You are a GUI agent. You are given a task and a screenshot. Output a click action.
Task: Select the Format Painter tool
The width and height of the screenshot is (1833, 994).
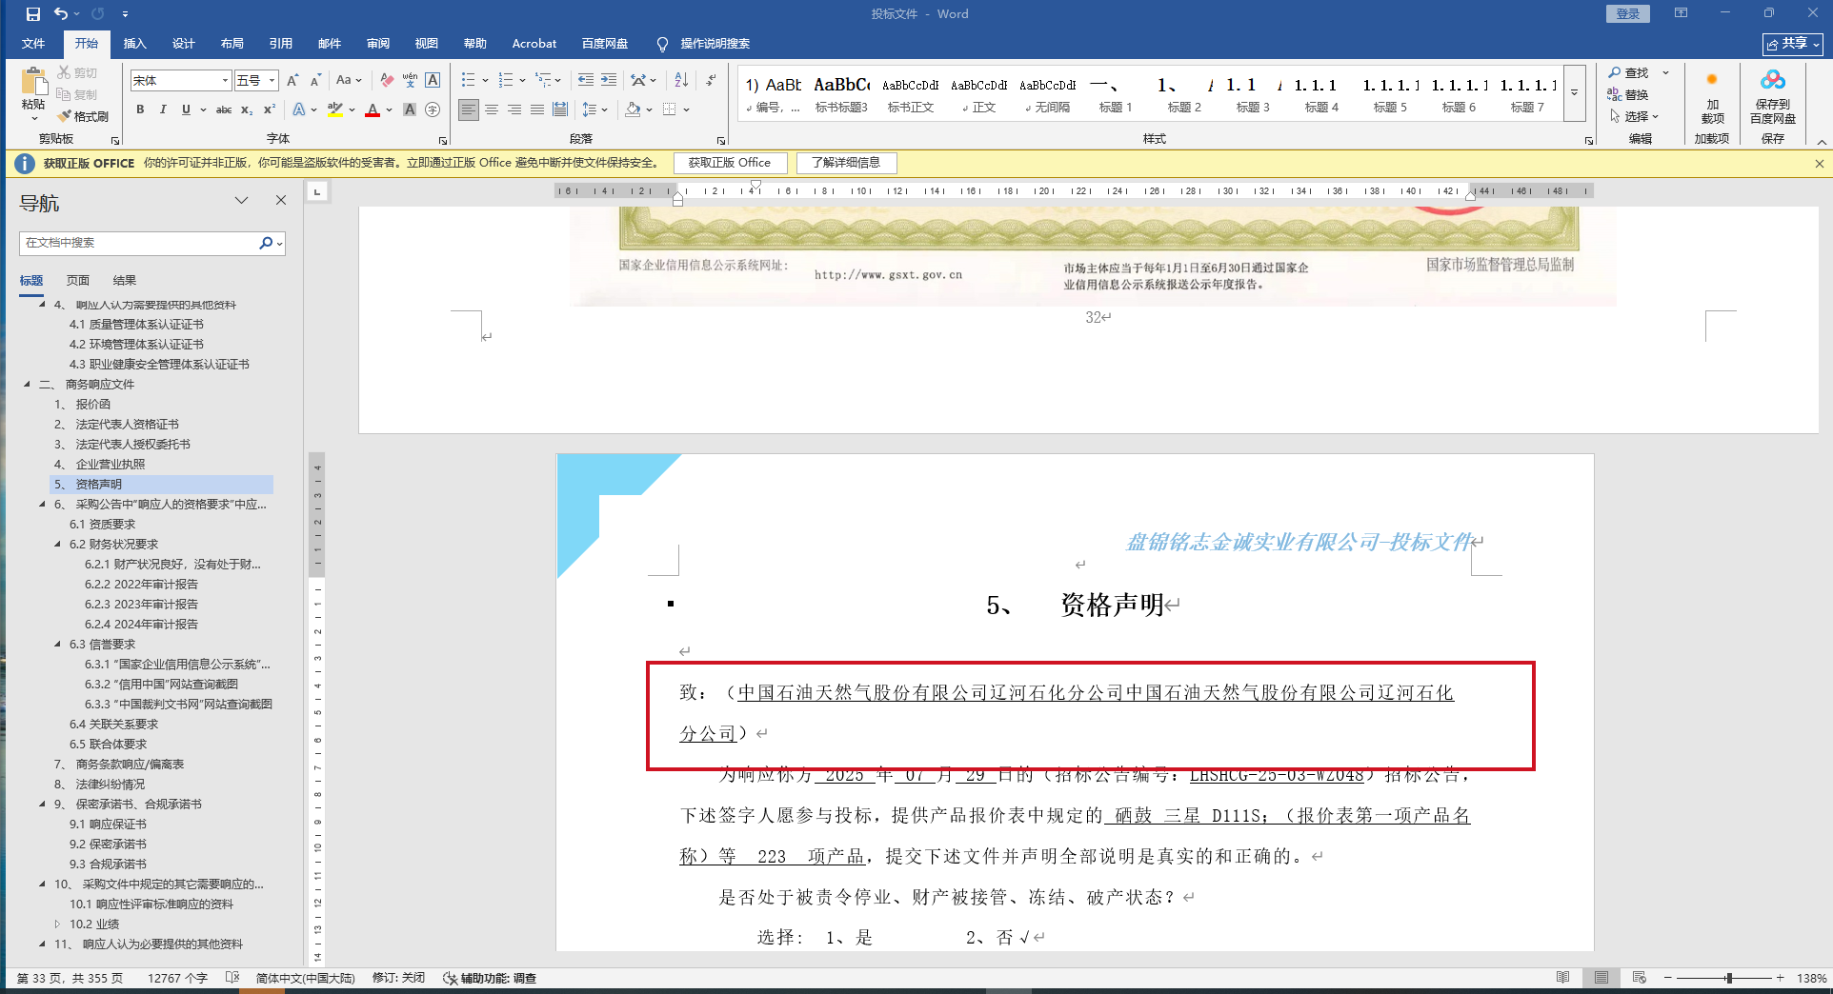[x=83, y=116]
